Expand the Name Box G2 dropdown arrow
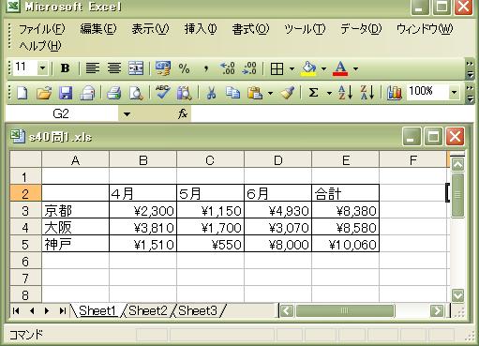 (x=127, y=114)
